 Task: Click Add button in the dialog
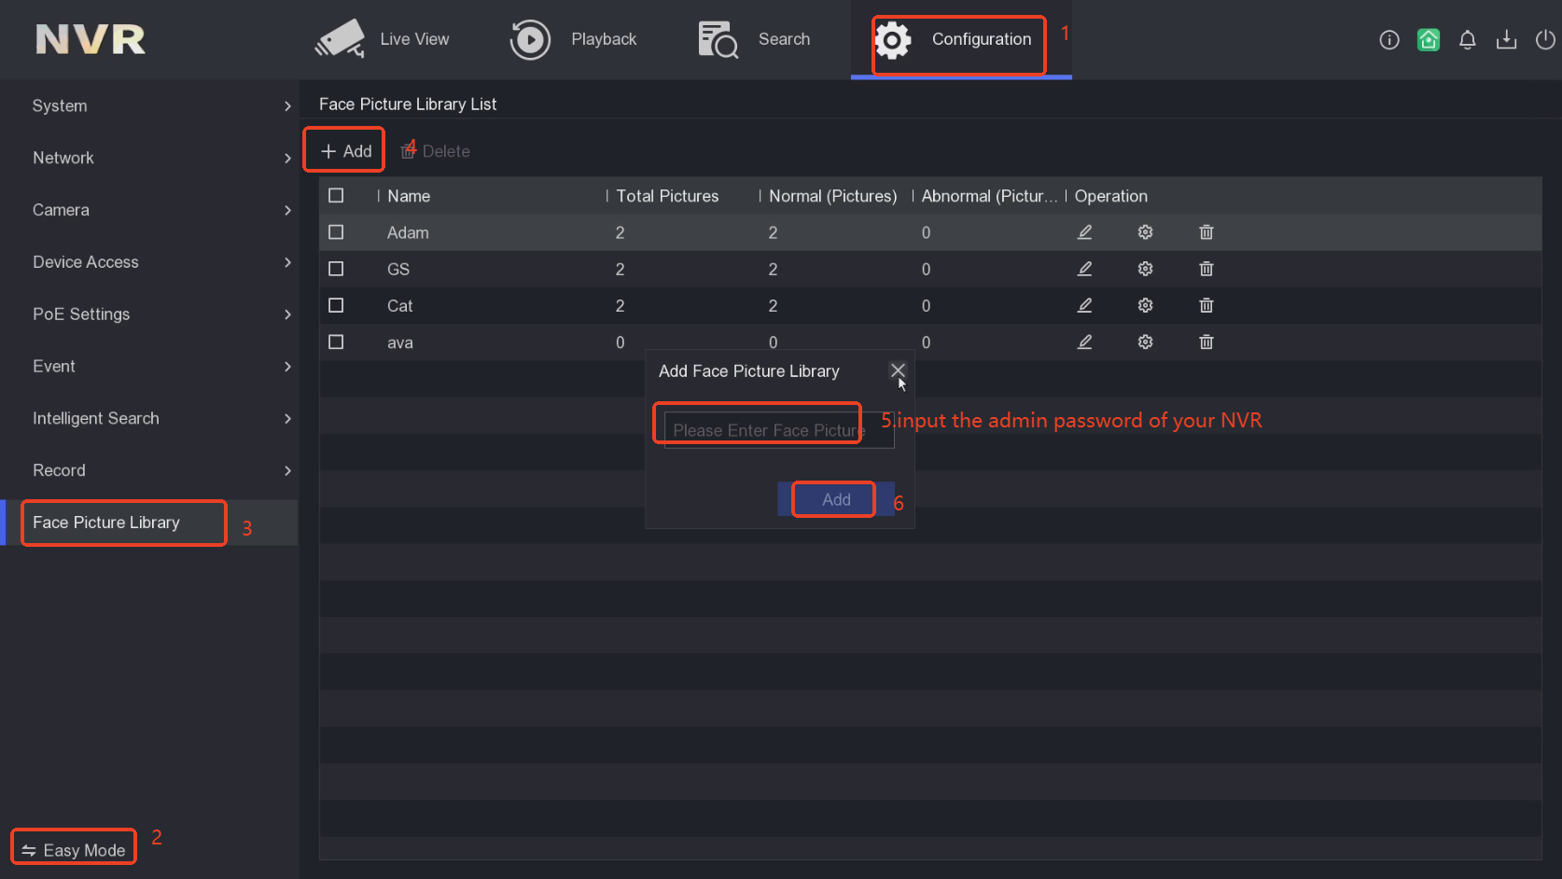point(835,499)
